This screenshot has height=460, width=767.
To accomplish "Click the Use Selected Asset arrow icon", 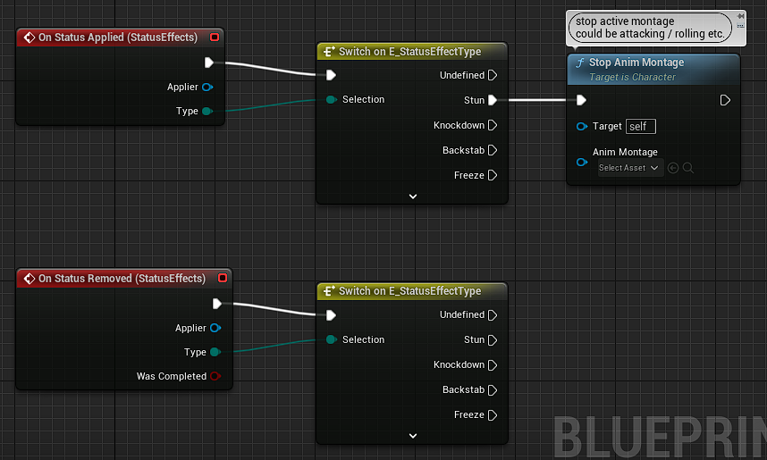I will 673,168.
